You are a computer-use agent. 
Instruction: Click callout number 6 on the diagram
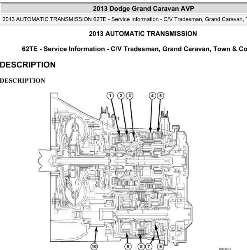click(x=161, y=246)
